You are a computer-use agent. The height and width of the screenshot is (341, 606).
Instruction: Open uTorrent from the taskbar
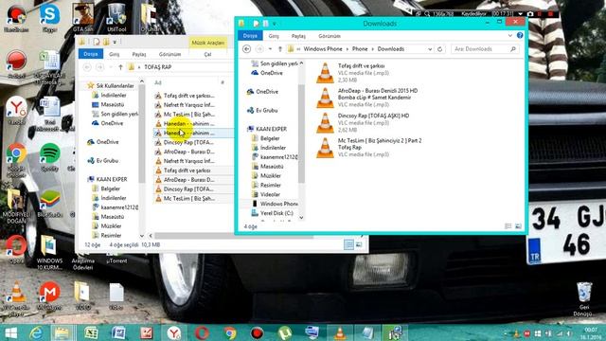coord(285,332)
